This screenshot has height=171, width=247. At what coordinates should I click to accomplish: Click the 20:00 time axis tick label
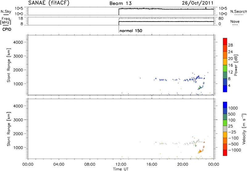[183, 165]
